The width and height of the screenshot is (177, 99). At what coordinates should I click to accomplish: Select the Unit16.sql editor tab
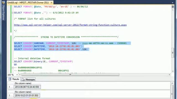point(28,2)
